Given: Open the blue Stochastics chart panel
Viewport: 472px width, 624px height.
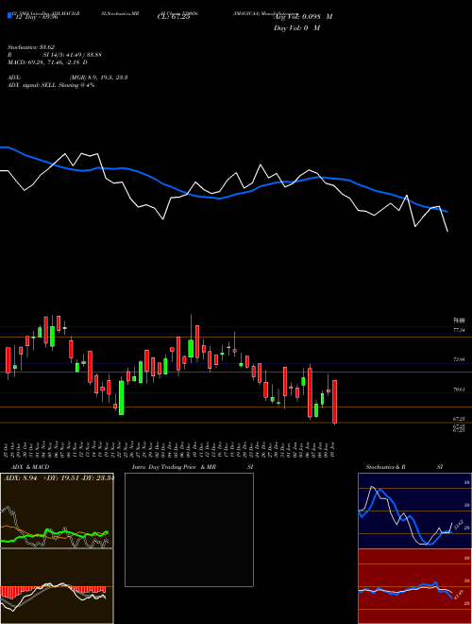Looking at the screenshot, I should click(414, 511).
